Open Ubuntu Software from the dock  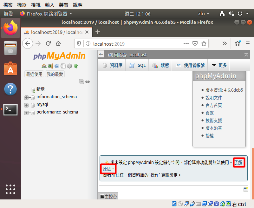click(x=10, y=69)
